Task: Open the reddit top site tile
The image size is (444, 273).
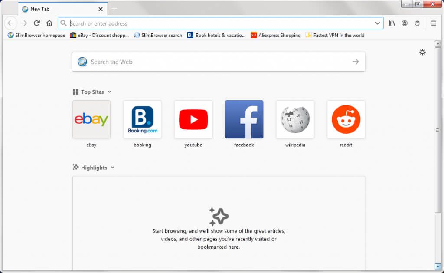Action: tap(346, 120)
